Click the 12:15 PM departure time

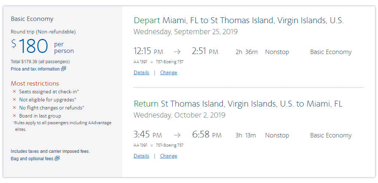point(148,52)
